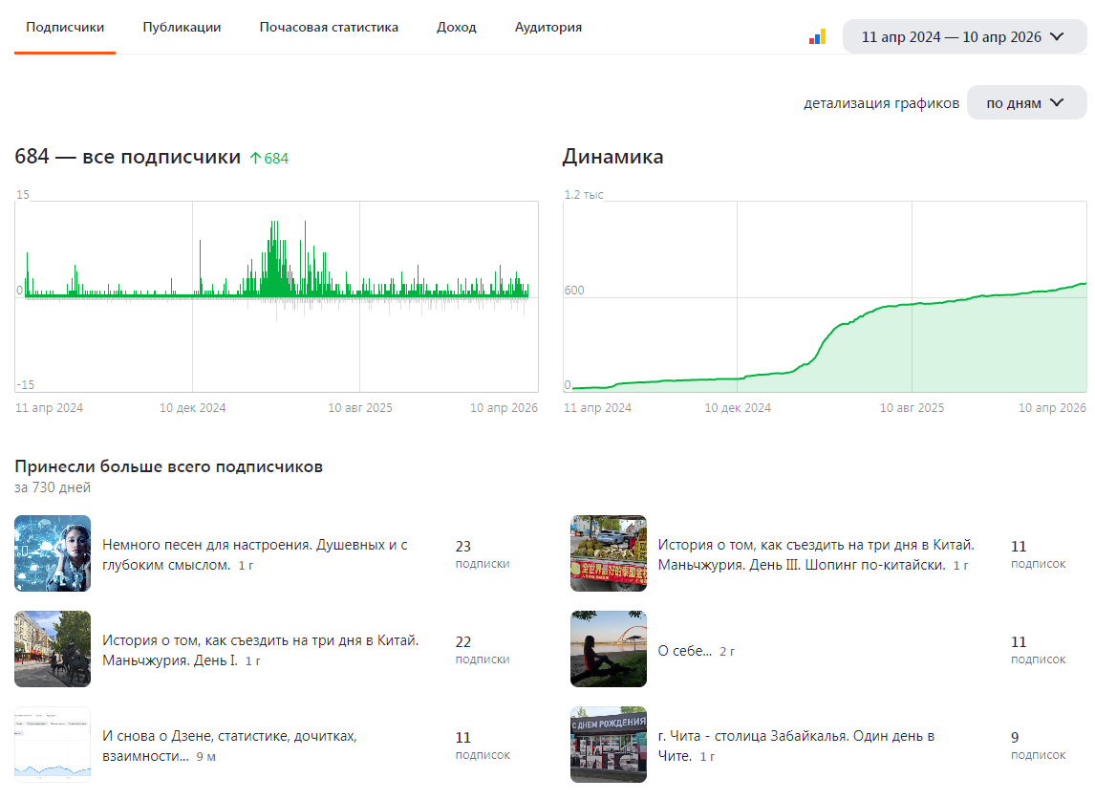Click the 'за 730 дней' label

pyautogui.click(x=54, y=487)
